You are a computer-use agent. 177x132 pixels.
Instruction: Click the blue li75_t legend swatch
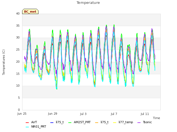[x=52, y=122]
